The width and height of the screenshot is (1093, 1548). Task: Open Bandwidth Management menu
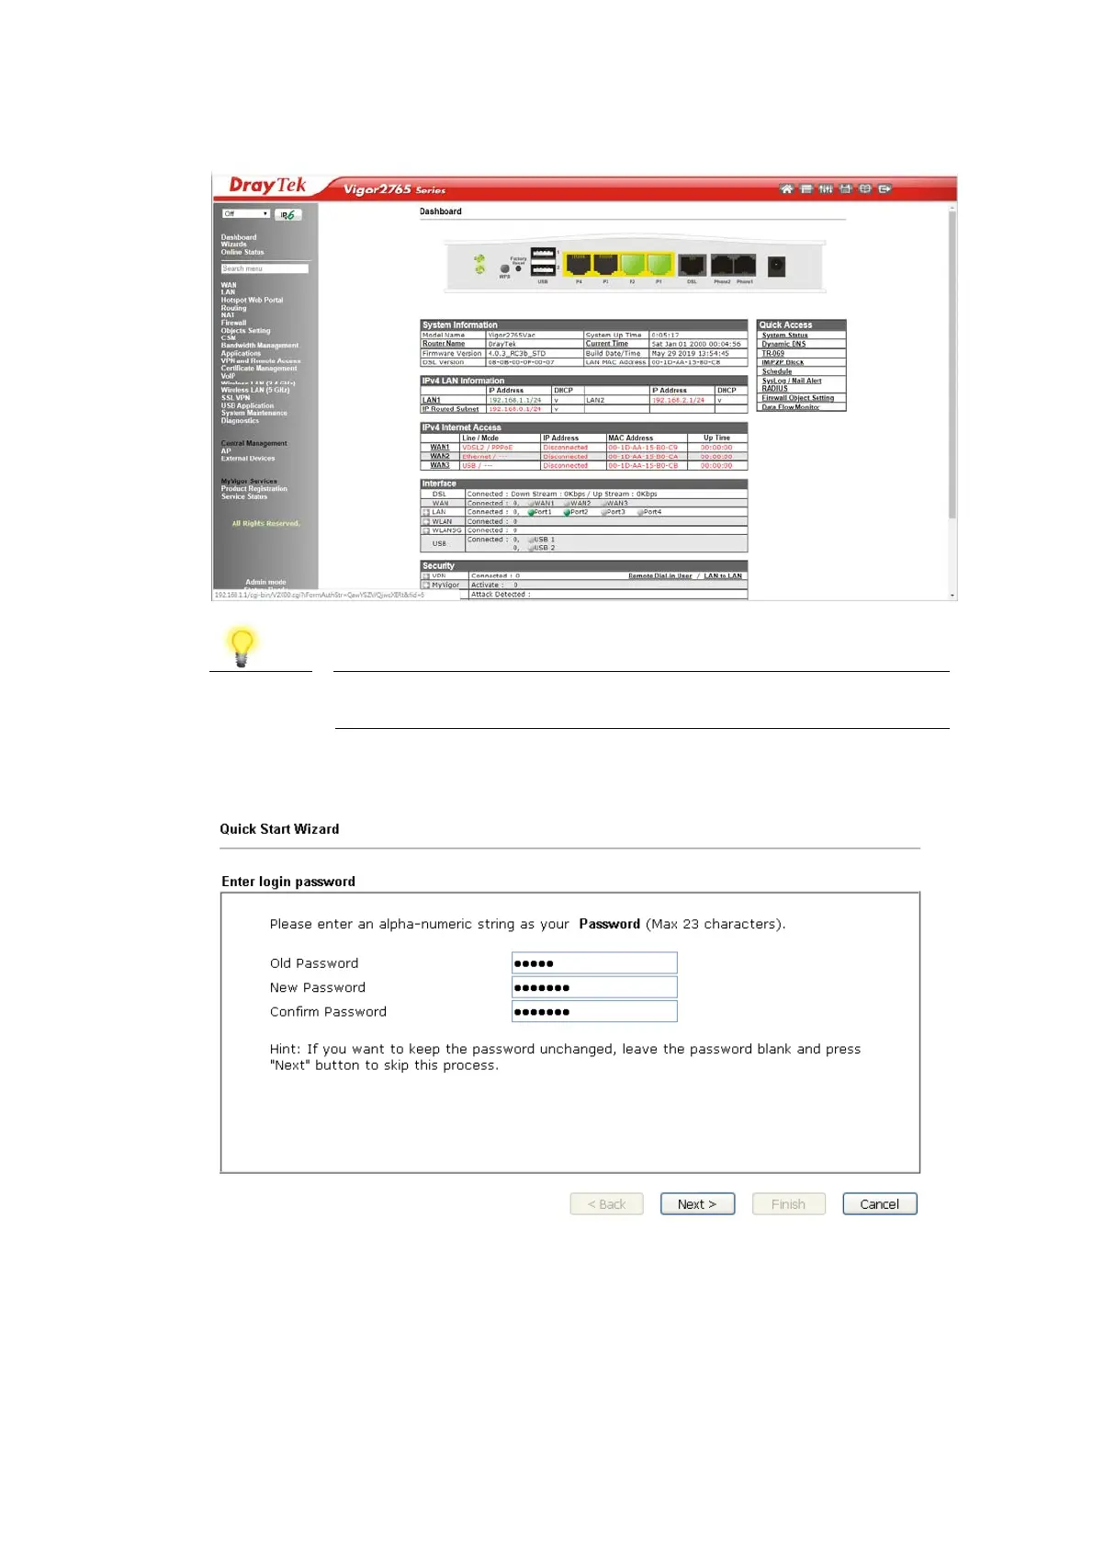pos(260,346)
